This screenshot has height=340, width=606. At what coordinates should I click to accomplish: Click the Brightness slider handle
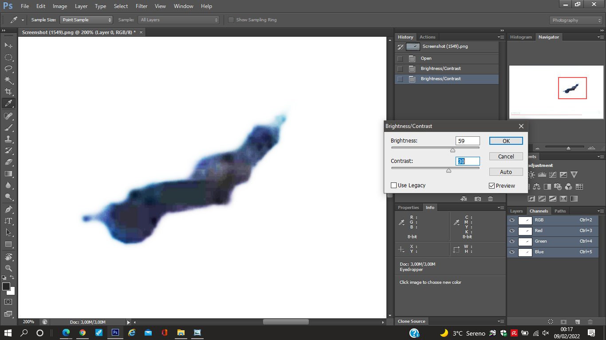coord(453,150)
